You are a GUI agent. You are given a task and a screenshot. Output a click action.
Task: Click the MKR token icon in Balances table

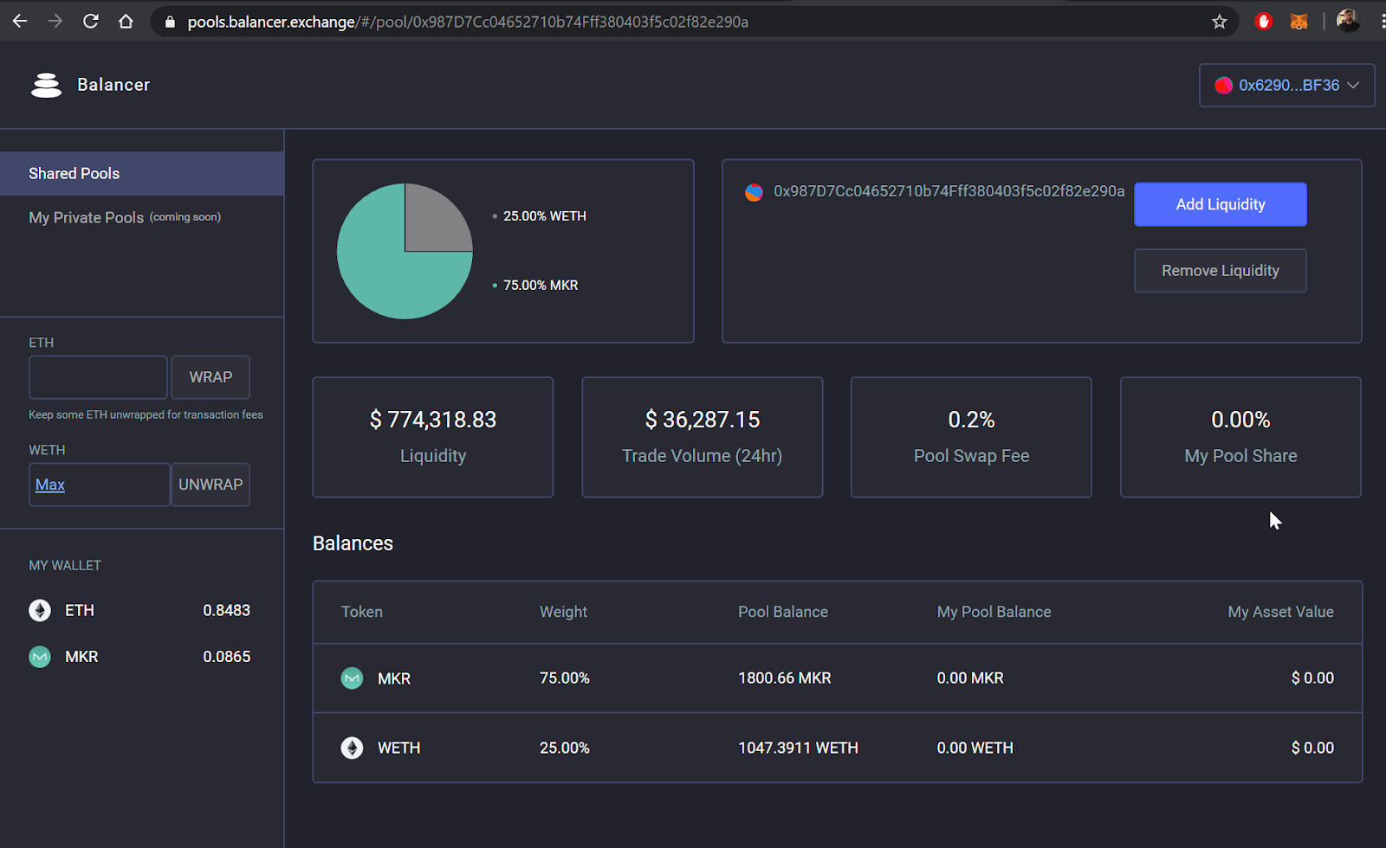352,678
